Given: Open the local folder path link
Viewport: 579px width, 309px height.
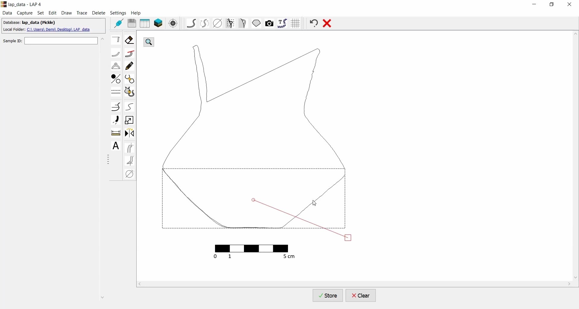Looking at the screenshot, I should tap(59, 30).
